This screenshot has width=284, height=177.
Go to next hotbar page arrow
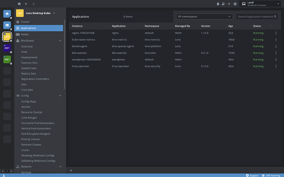pyautogui.click(x=11, y=171)
